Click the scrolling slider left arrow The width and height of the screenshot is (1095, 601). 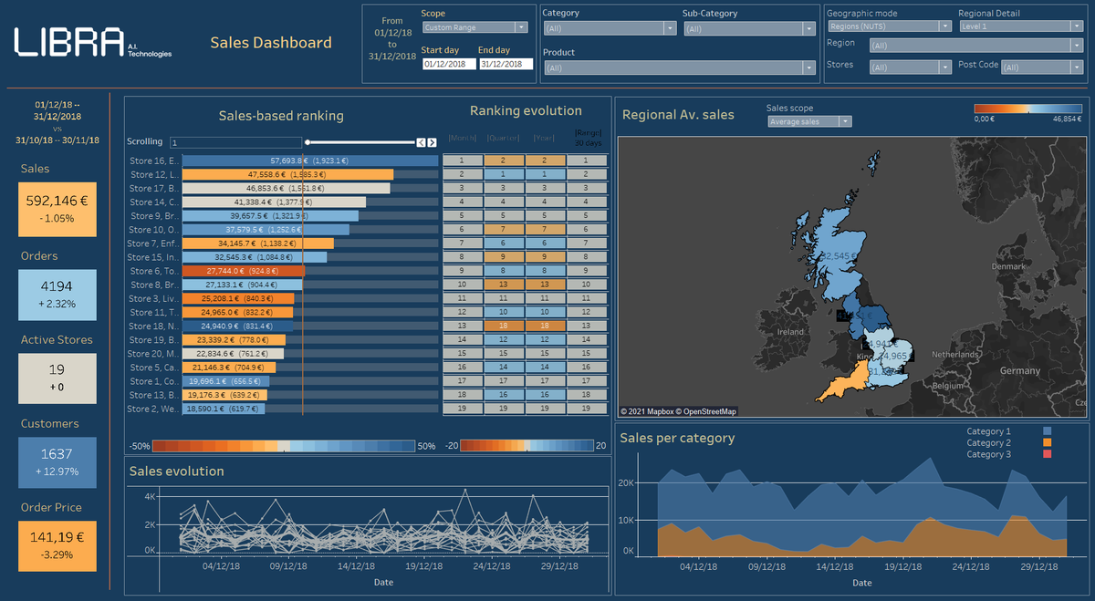[x=421, y=142]
